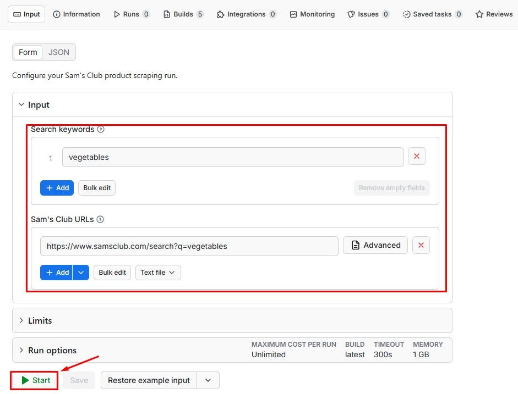The image size is (518, 394).
Task: Open the Information tab
Action: click(77, 14)
